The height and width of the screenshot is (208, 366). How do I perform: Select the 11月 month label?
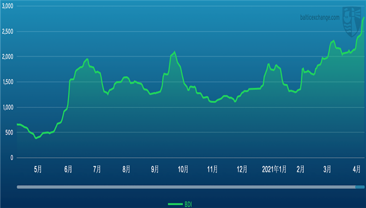pos(212,169)
